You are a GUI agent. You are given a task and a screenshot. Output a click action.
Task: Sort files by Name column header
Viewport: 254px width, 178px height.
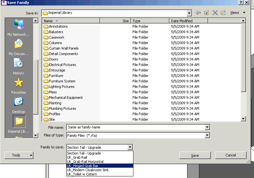point(71,21)
